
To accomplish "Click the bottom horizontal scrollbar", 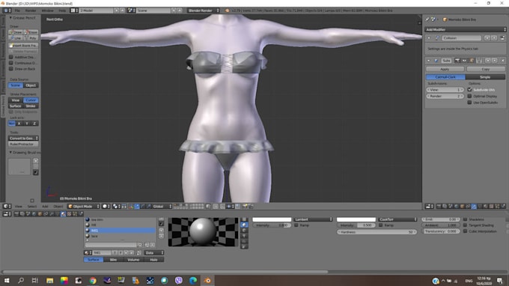I will (x=165, y=272).
